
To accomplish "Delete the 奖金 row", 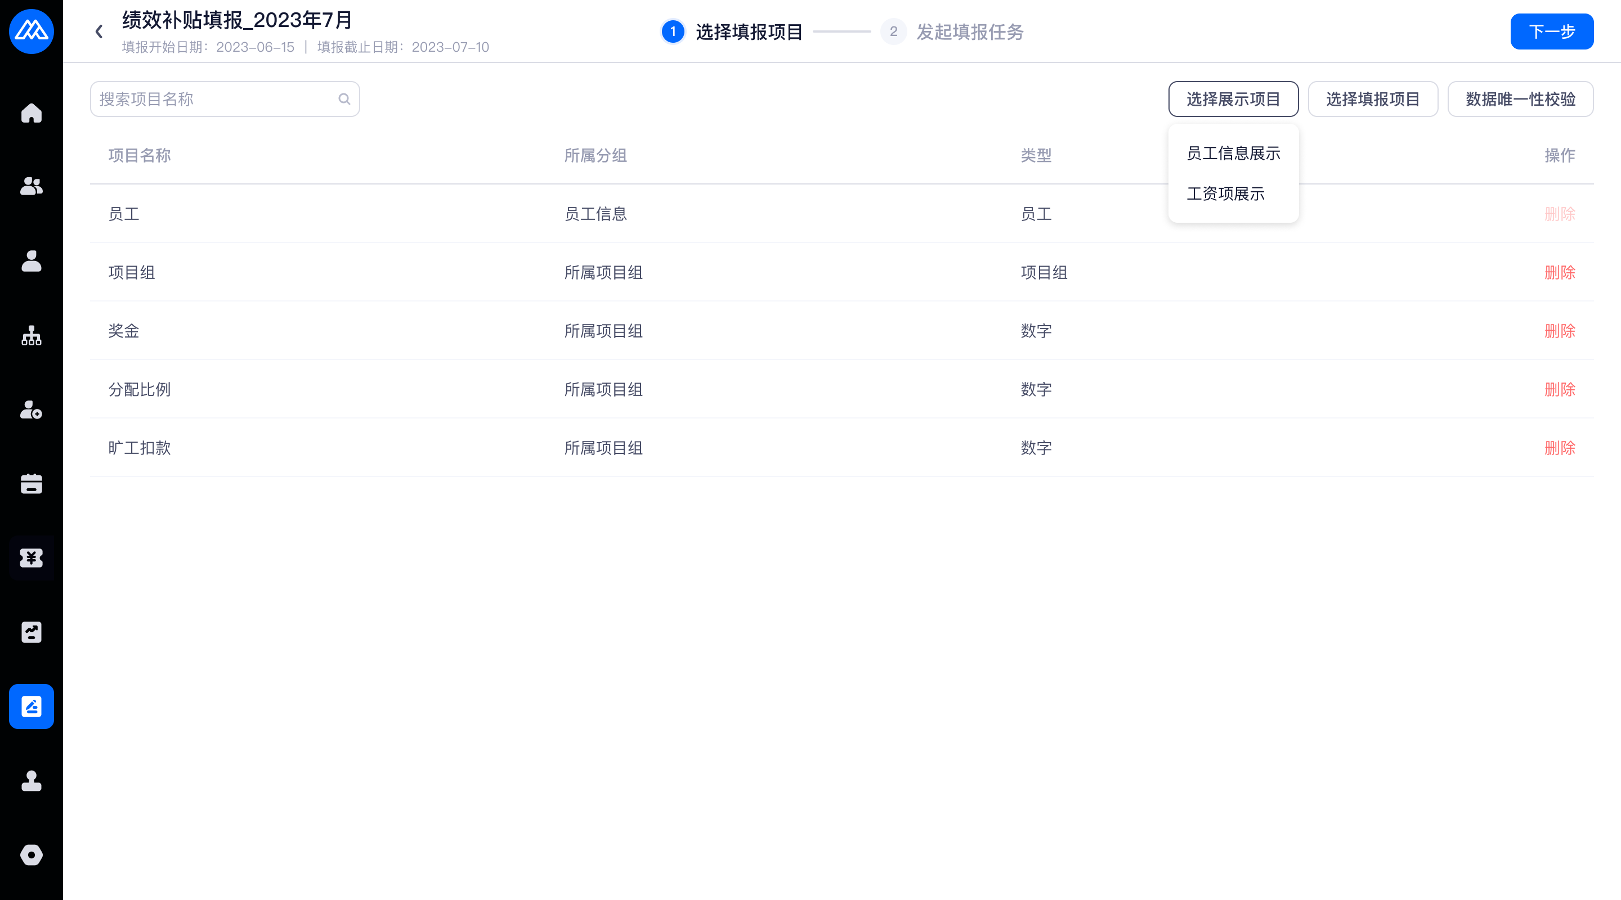I will 1559,331.
